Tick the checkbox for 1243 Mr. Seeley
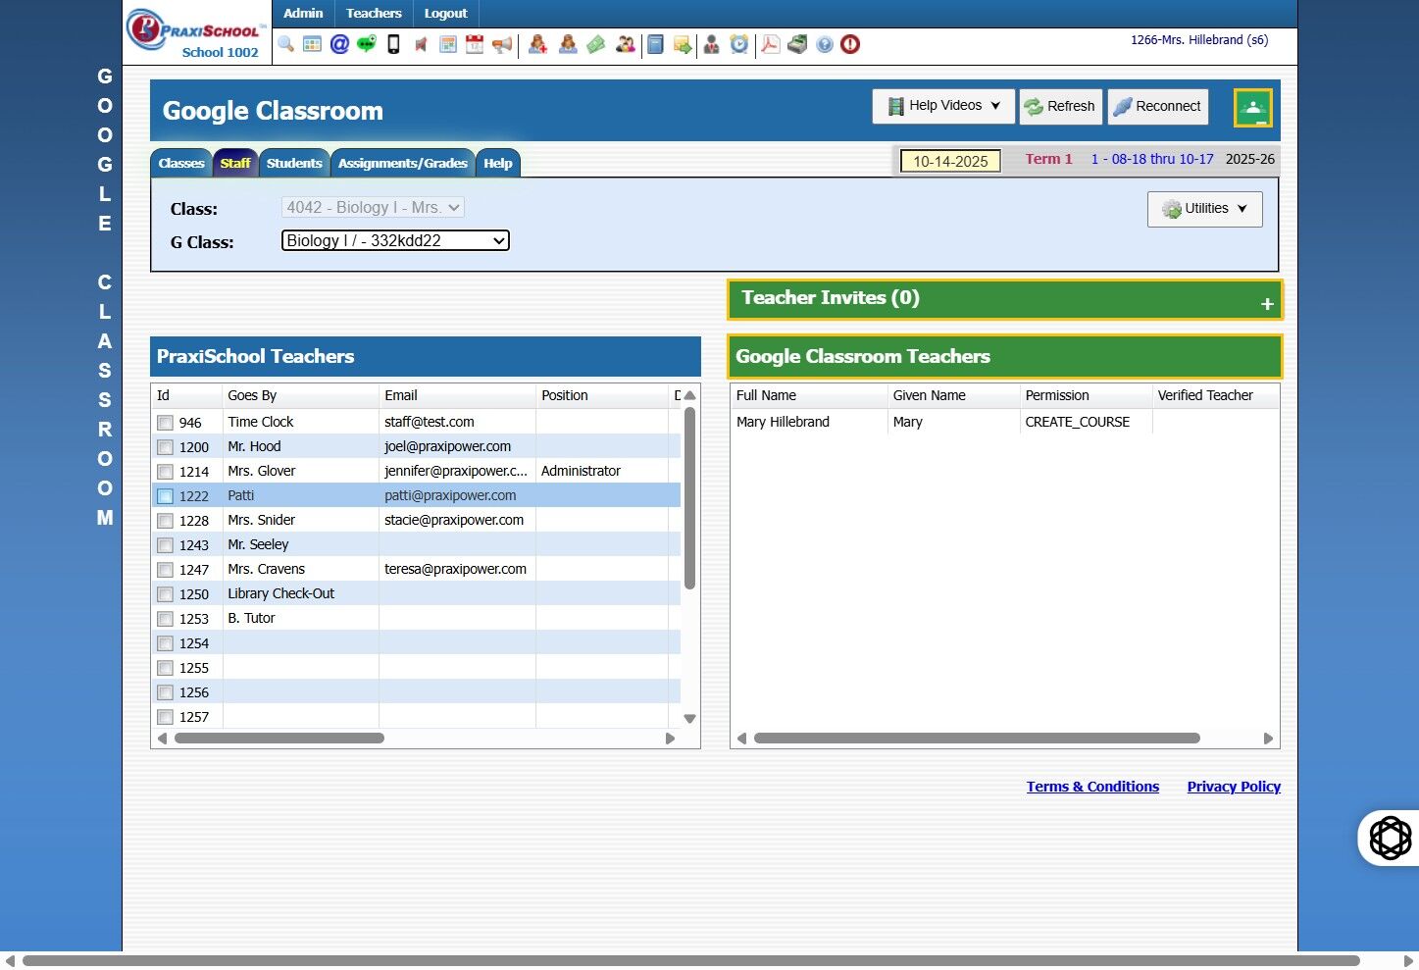Image resolution: width=1419 pixels, height=970 pixels. [x=165, y=545]
